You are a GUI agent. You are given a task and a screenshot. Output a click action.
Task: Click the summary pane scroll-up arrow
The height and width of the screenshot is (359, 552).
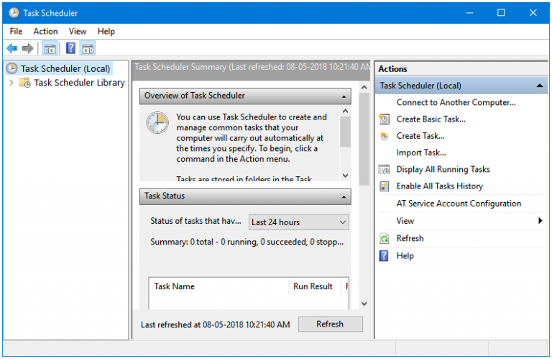364,87
